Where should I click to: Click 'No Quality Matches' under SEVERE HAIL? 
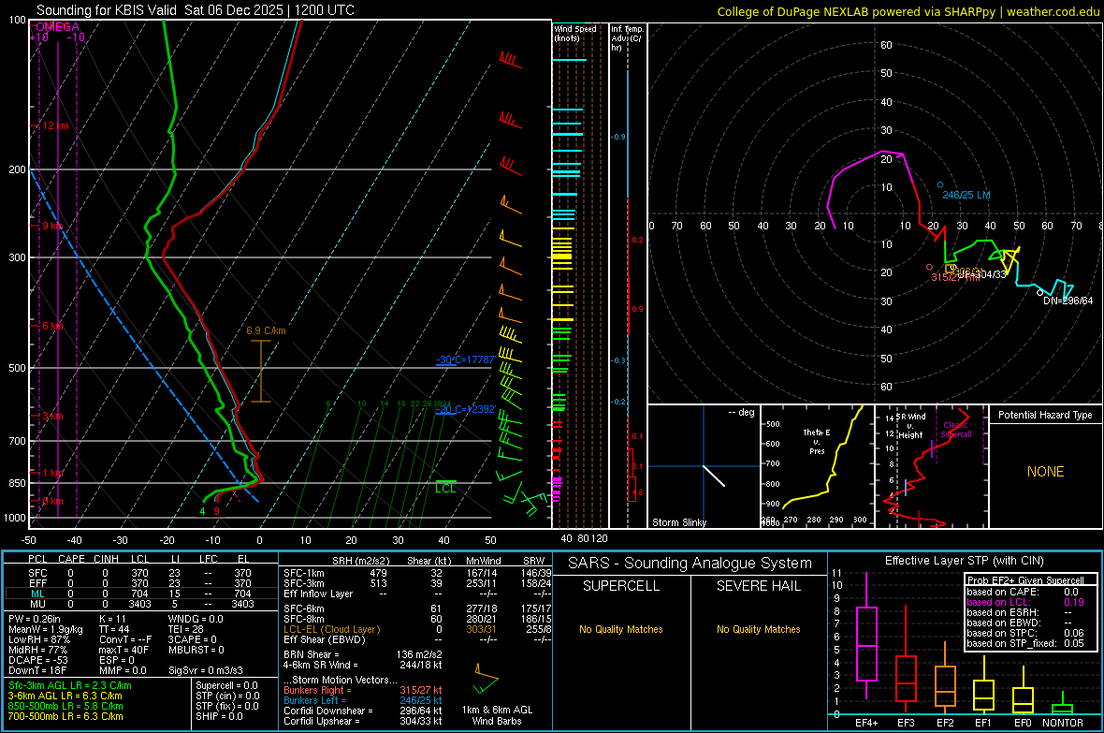(x=758, y=629)
